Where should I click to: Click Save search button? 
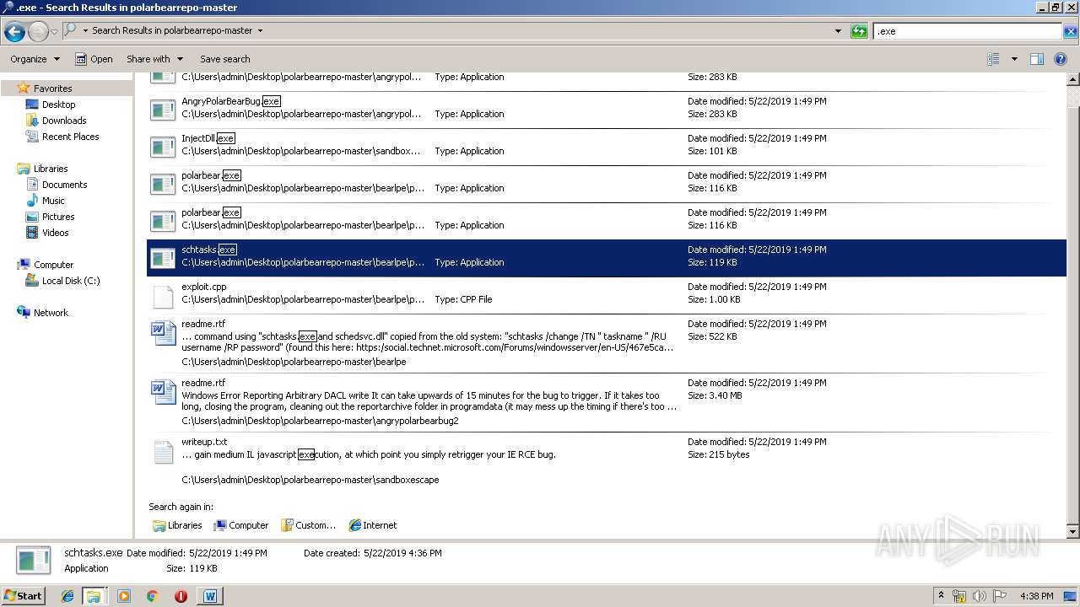[x=224, y=59]
